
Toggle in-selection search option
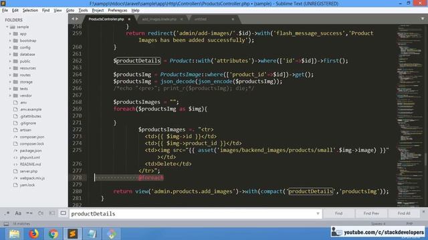tap(52, 213)
